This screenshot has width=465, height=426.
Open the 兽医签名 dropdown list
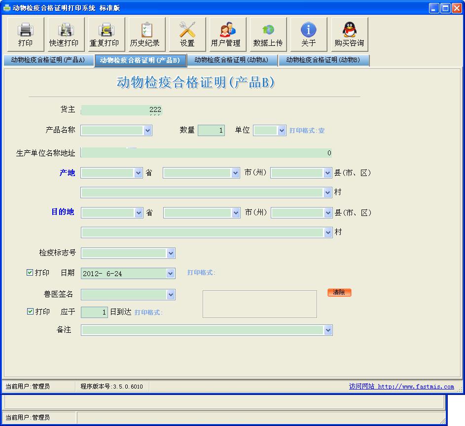click(171, 294)
